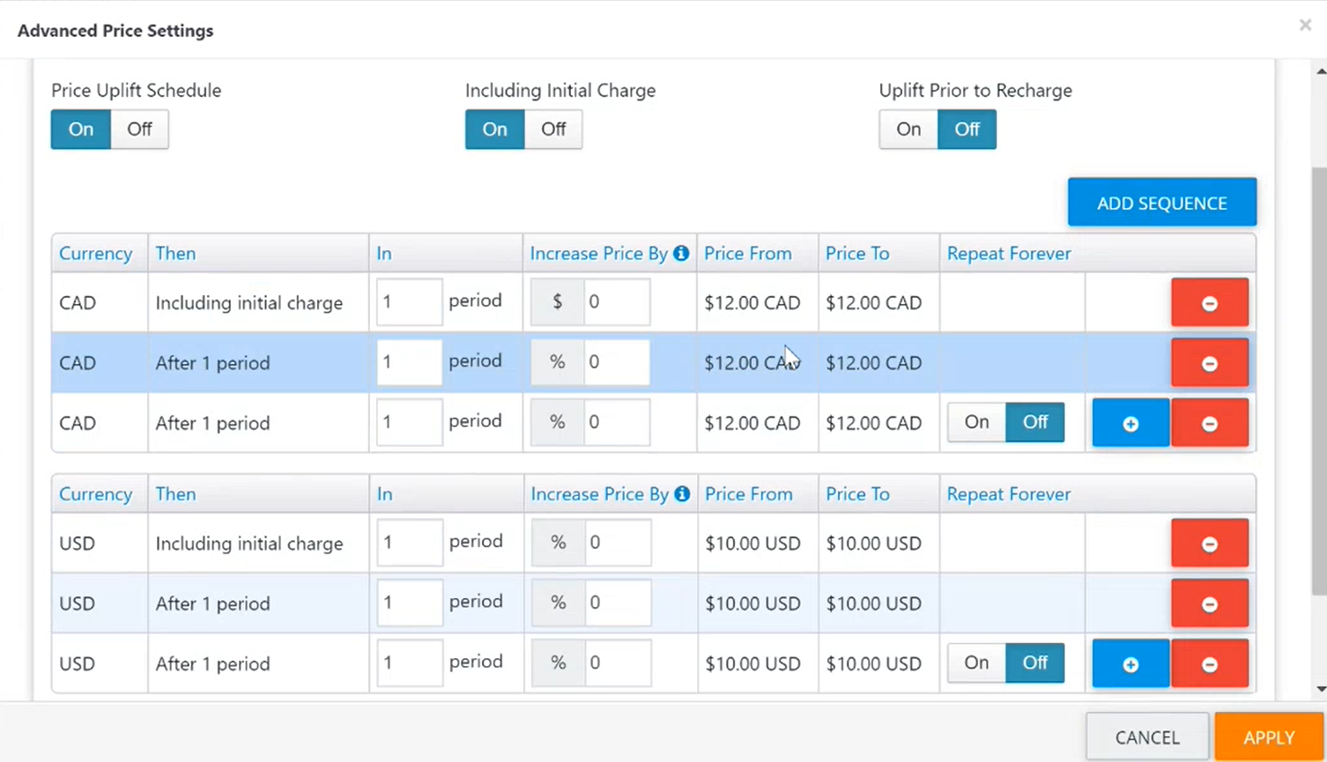The image size is (1327, 762).
Task: Remove the CAD Including initial charge row
Action: coord(1209,303)
